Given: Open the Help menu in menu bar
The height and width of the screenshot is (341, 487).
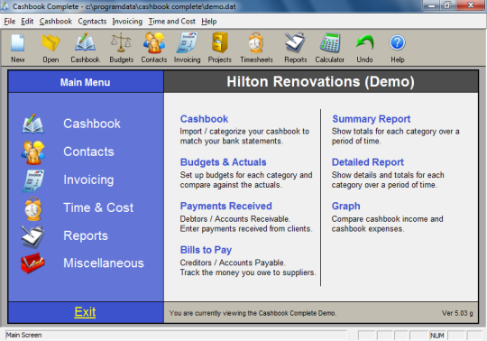Looking at the screenshot, I should [209, 22].
